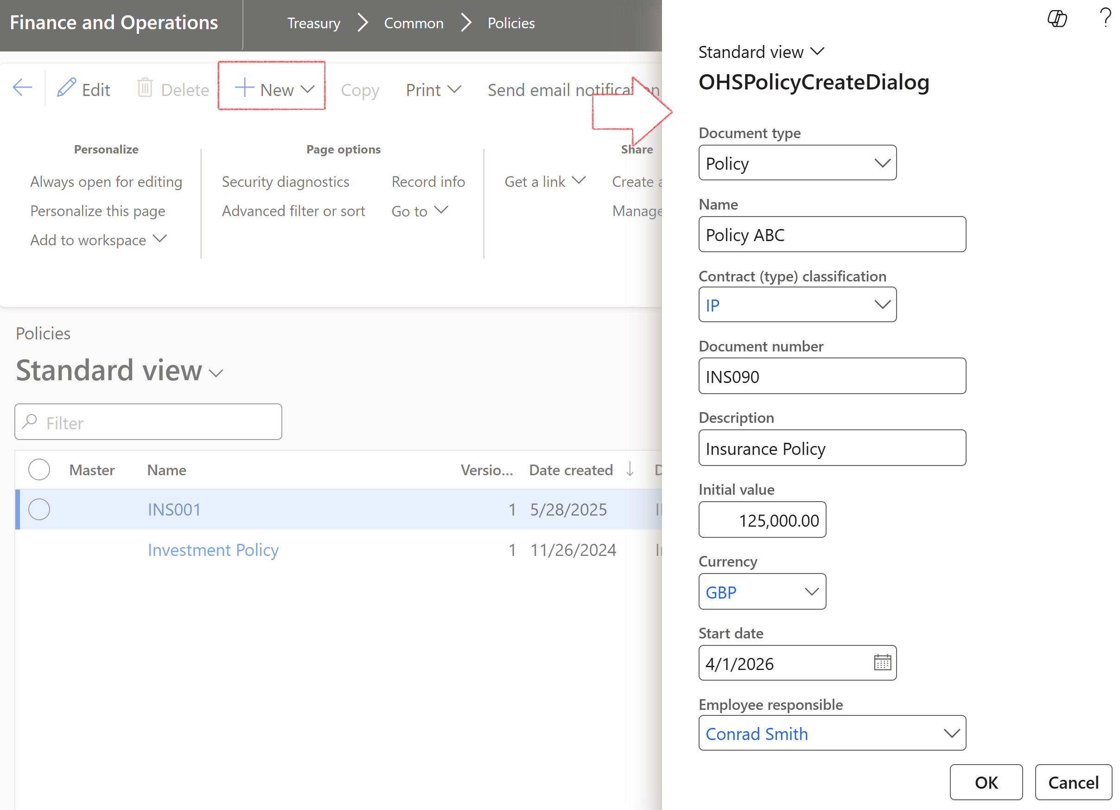Open the Start date calendar picker
Screen dimensions: 1120x810
click(882, 663)
